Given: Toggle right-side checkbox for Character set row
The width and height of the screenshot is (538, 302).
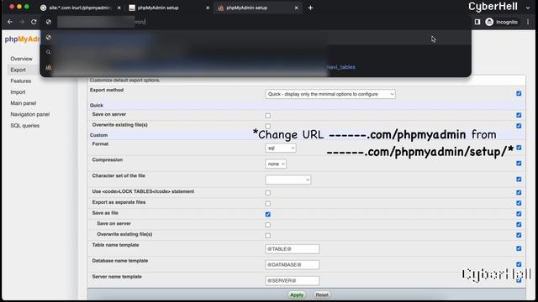Looking at the screenshot, I should 519,179.
